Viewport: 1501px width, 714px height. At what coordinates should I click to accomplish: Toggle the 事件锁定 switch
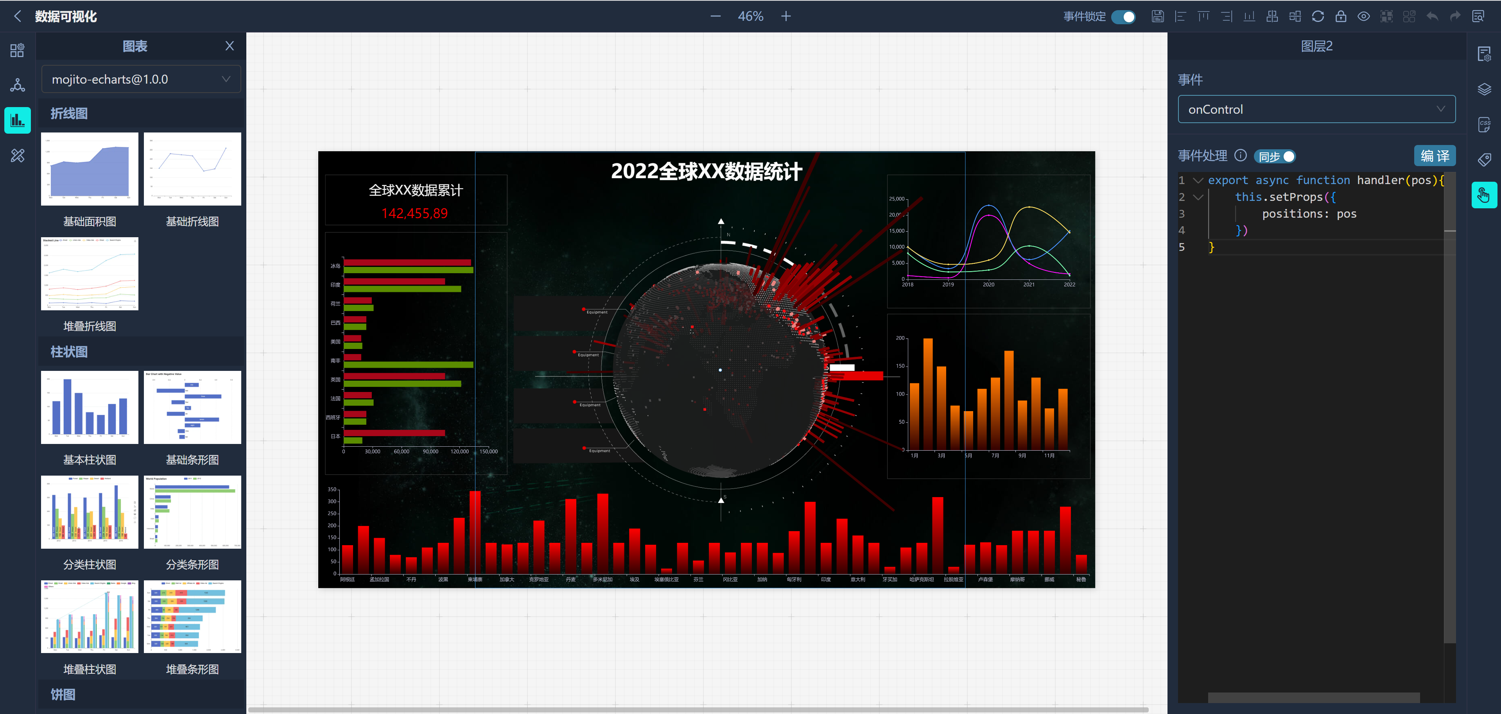(1123, 17)
